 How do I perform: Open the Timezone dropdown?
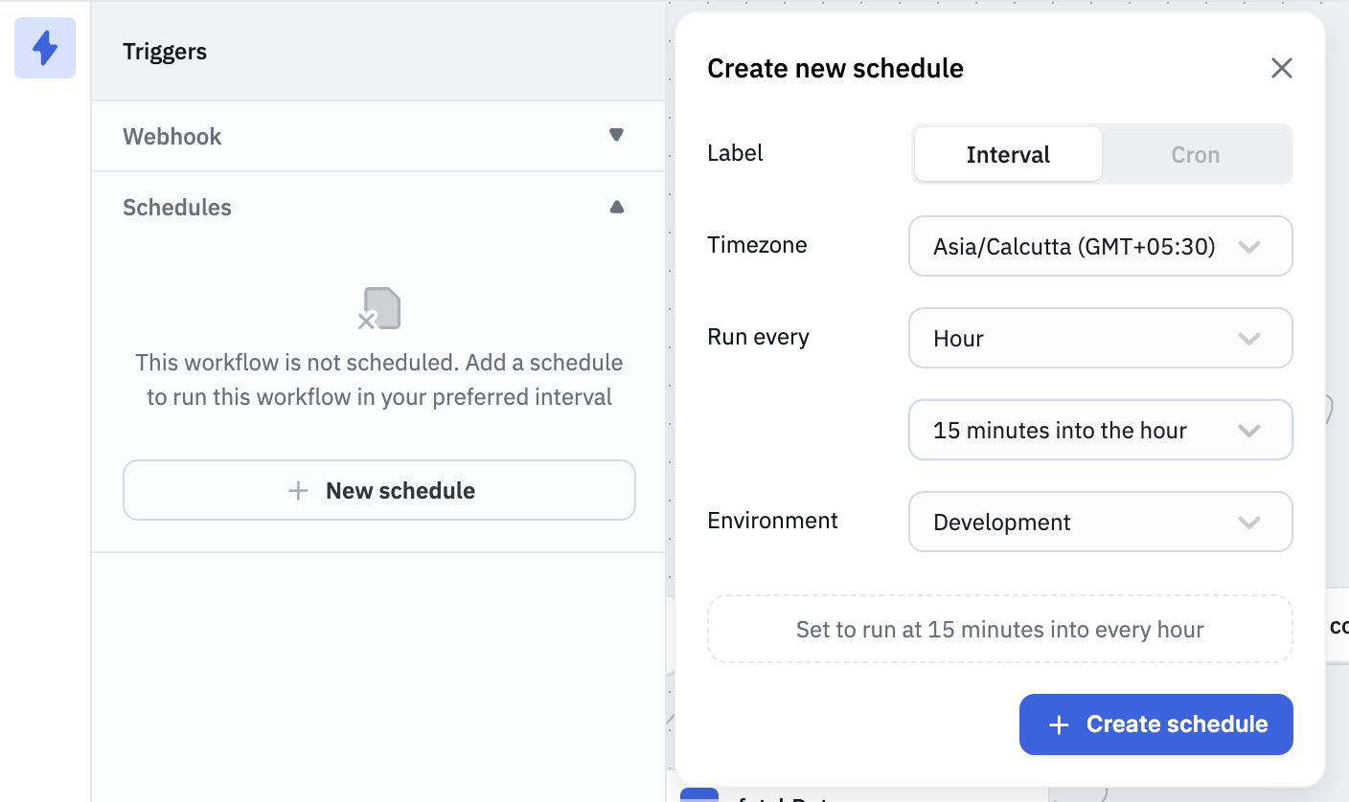[x=1100, y=246]
